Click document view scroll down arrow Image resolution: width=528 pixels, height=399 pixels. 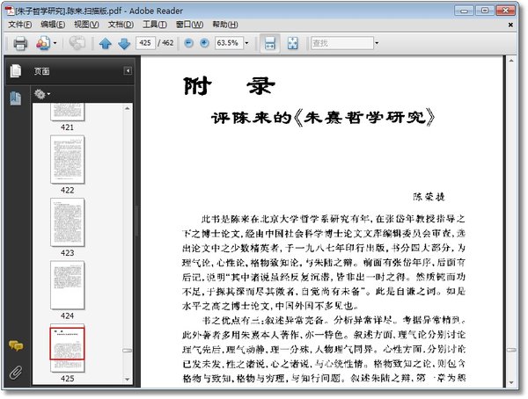511,383
